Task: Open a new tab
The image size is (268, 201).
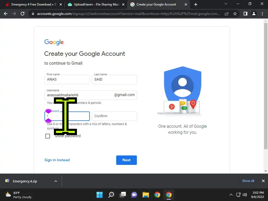Action: [x=196, y=4]
